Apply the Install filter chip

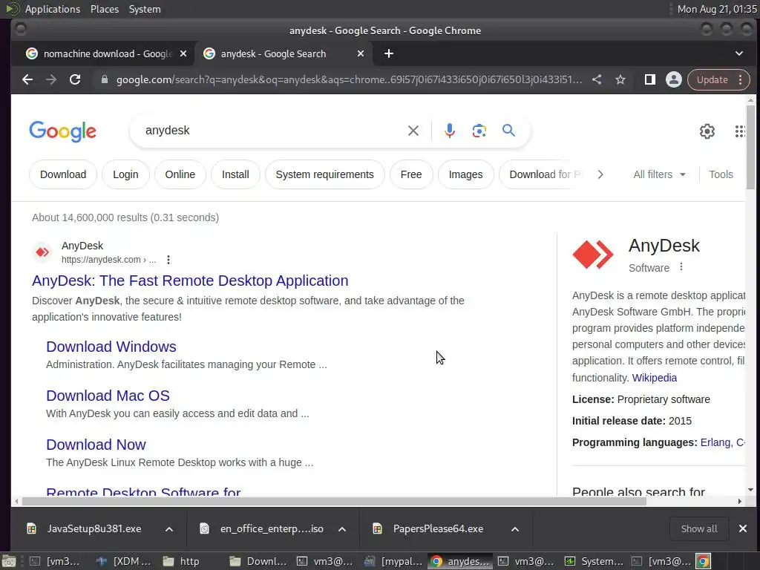pos(235,174)
